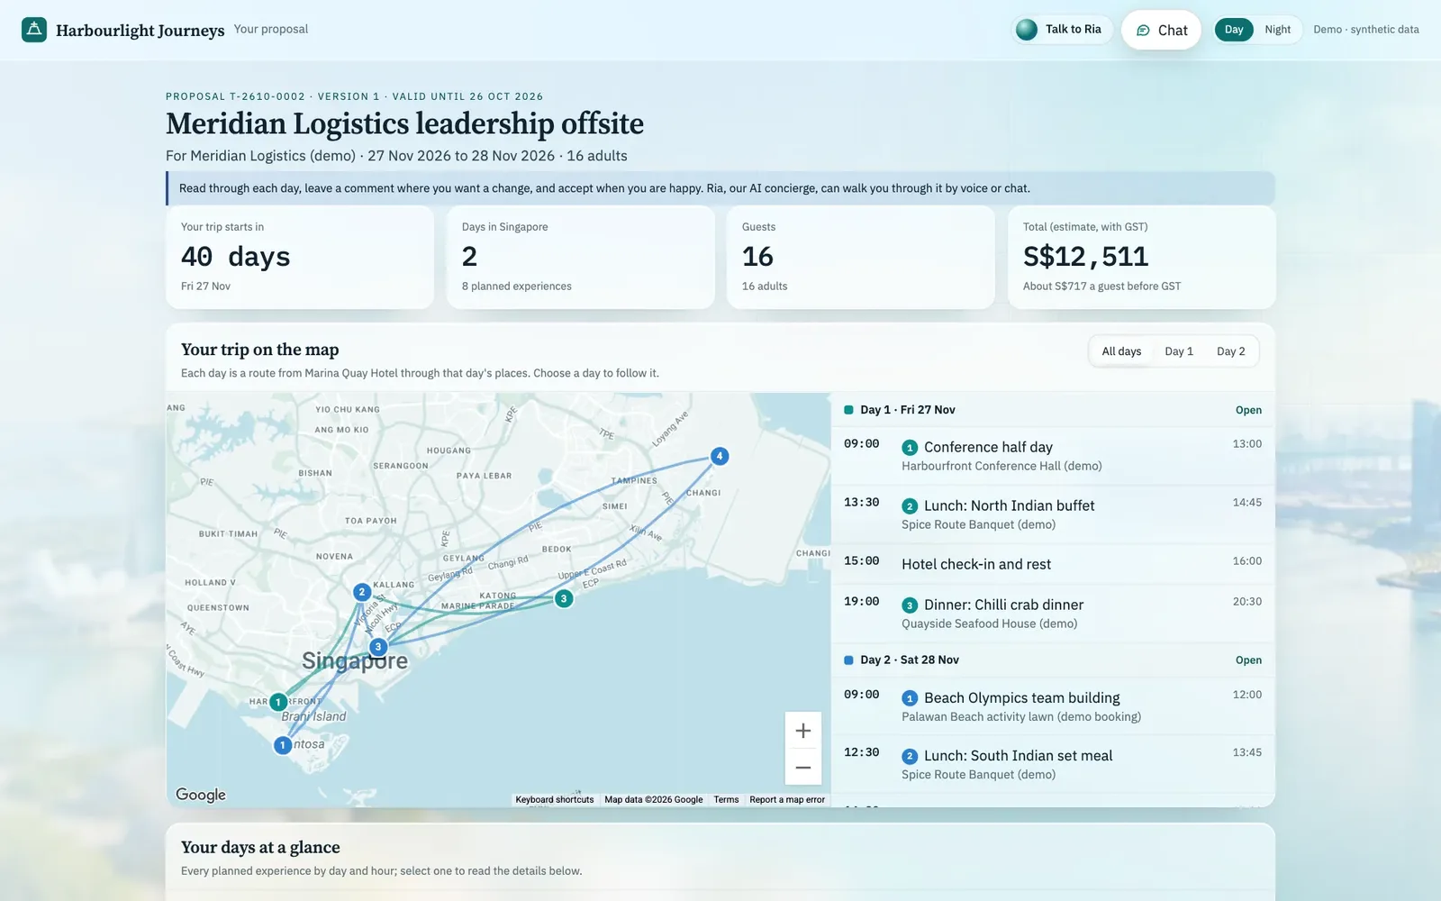Select Lunch: South Indian set meal item
The image size is (1441, 901).
pos(1052,764)
